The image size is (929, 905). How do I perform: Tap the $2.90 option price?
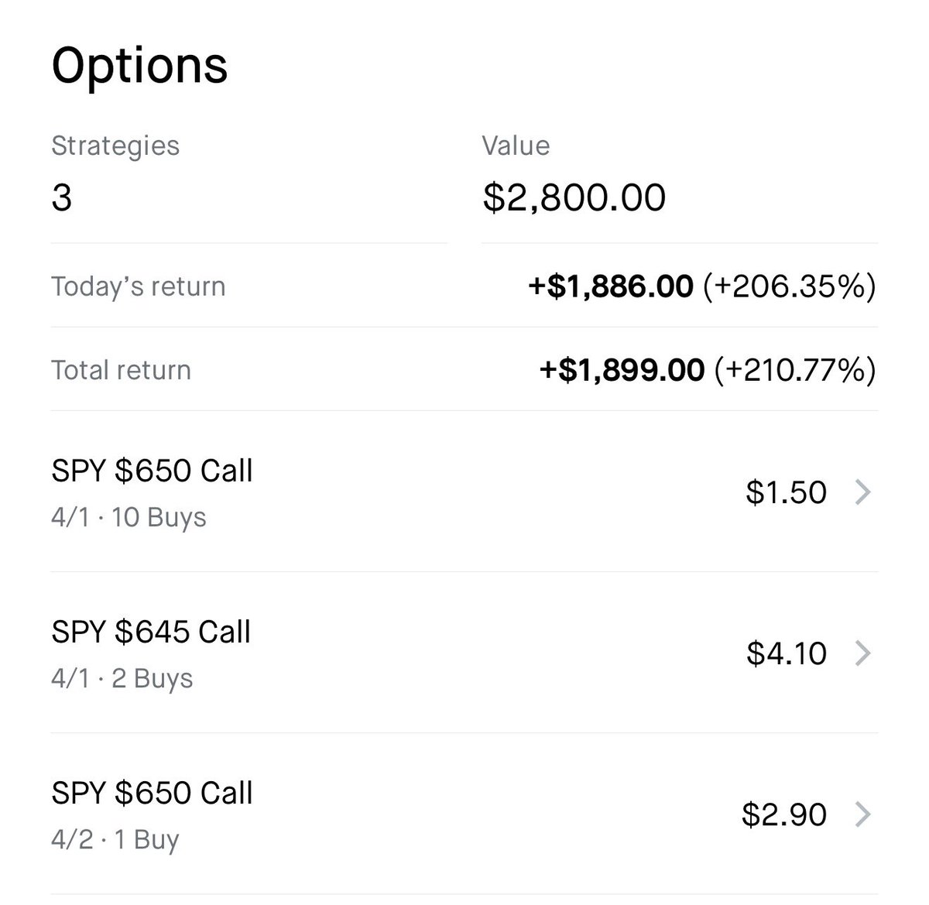tap(783, 814)
